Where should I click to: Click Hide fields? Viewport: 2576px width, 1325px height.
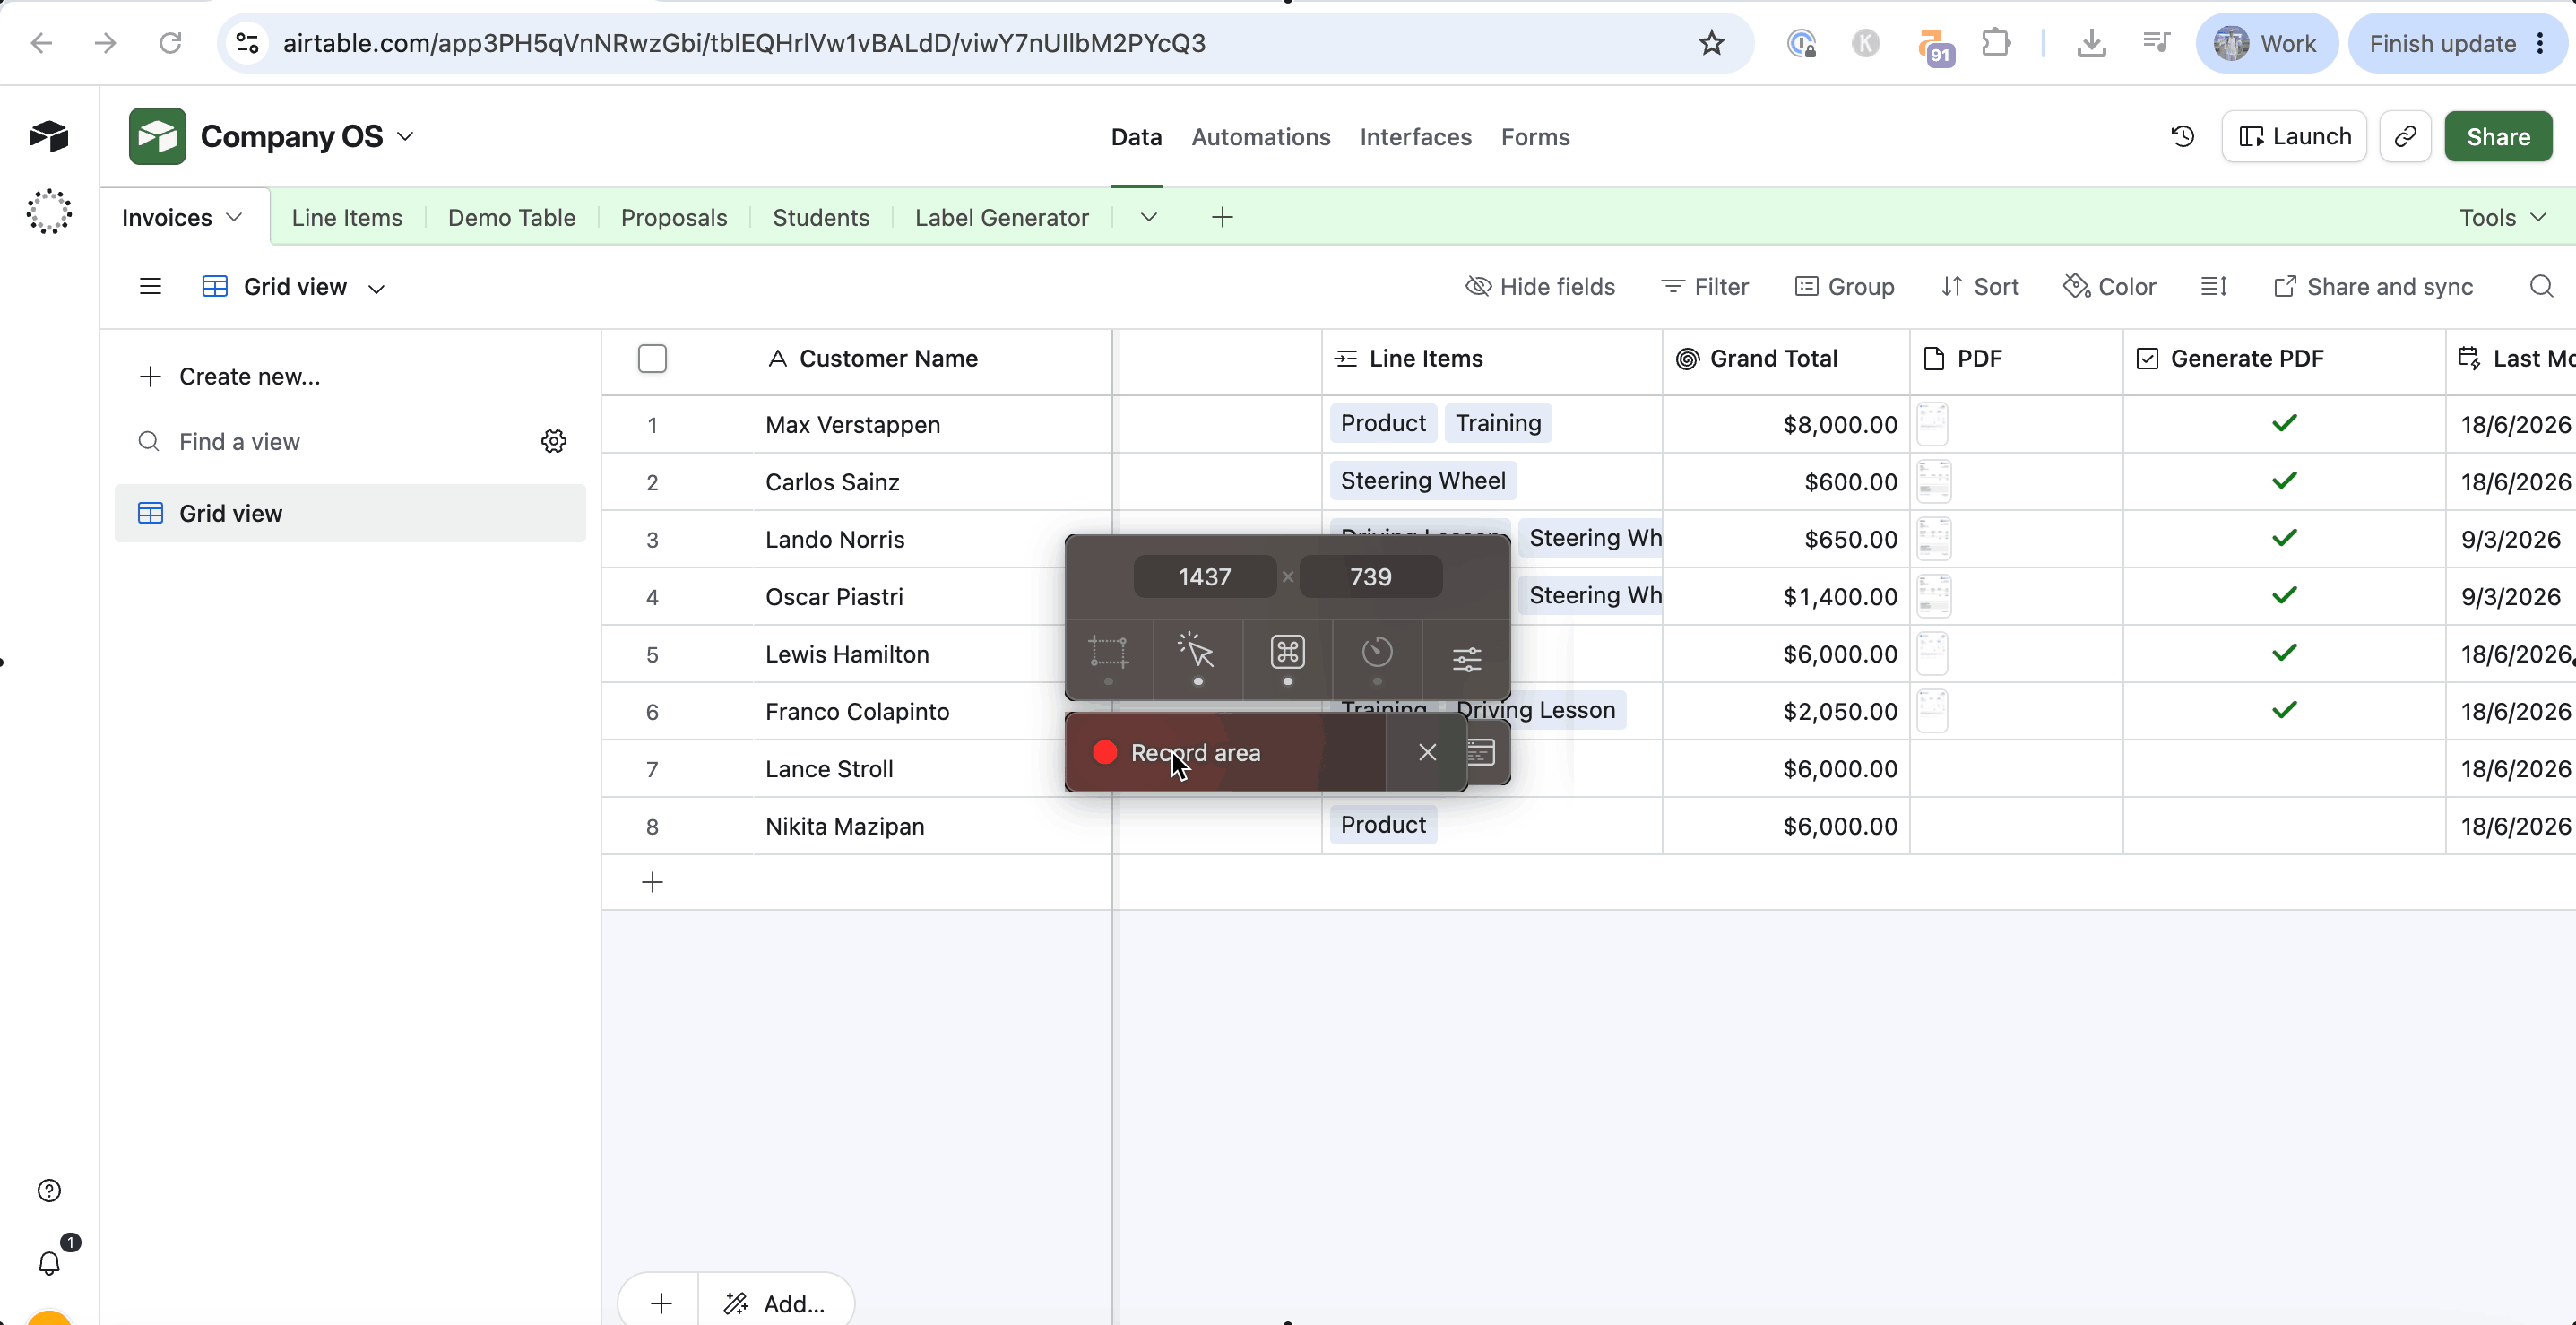1540,287
